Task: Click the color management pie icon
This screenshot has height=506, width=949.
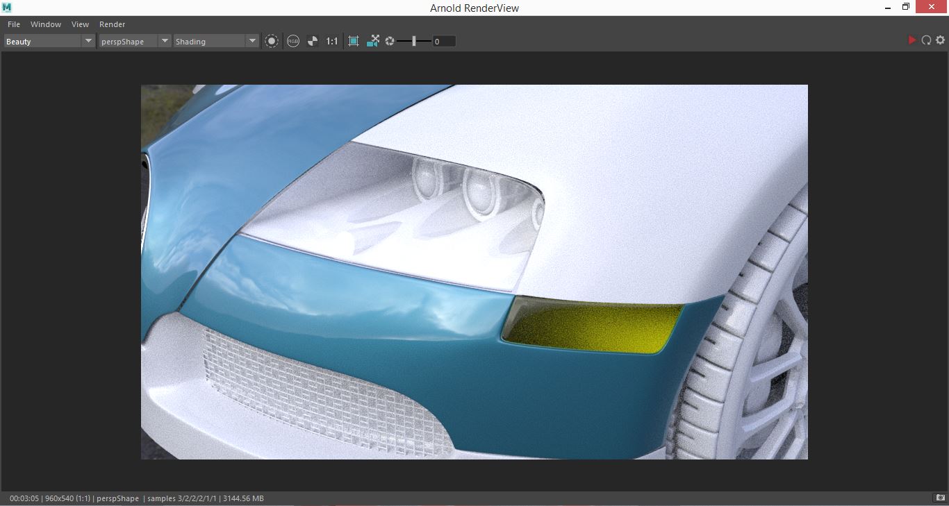Action: click(313, 42)
